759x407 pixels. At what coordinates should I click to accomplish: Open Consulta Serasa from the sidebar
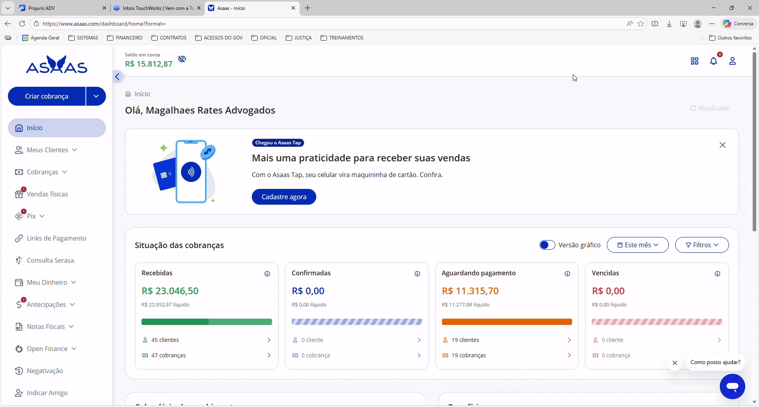(50, 260)
